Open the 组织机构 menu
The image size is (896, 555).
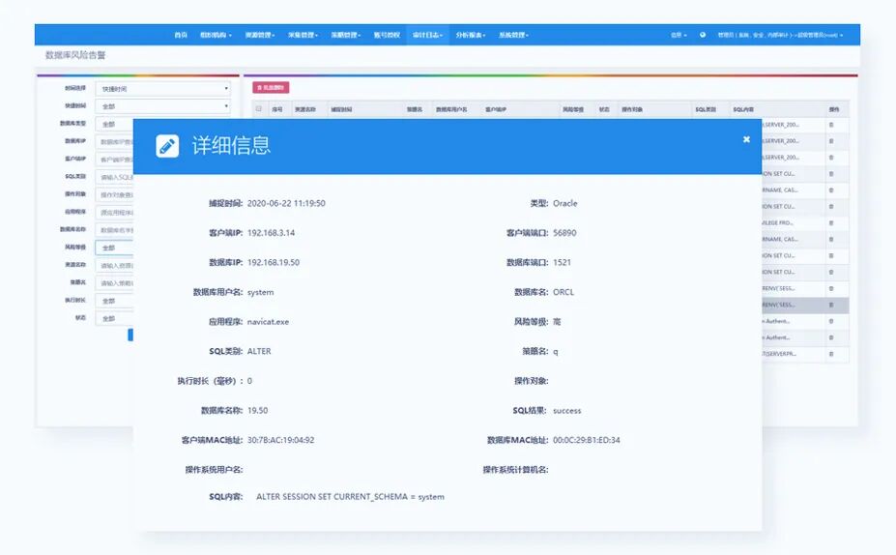pos(216,35)
